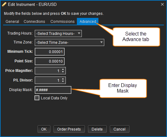The image size is (167, 137).
Task: Click the Minimum Tick field
Action: [50, 52]
